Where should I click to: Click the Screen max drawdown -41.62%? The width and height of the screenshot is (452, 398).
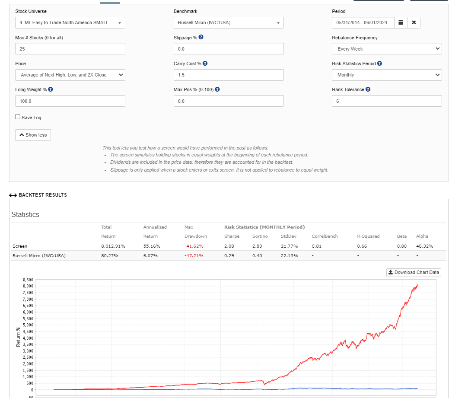click(x=194, y=246)
